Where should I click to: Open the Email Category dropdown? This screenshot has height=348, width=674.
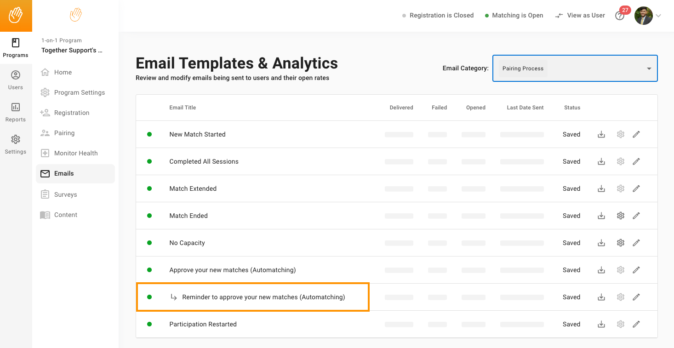pos(575,68)
